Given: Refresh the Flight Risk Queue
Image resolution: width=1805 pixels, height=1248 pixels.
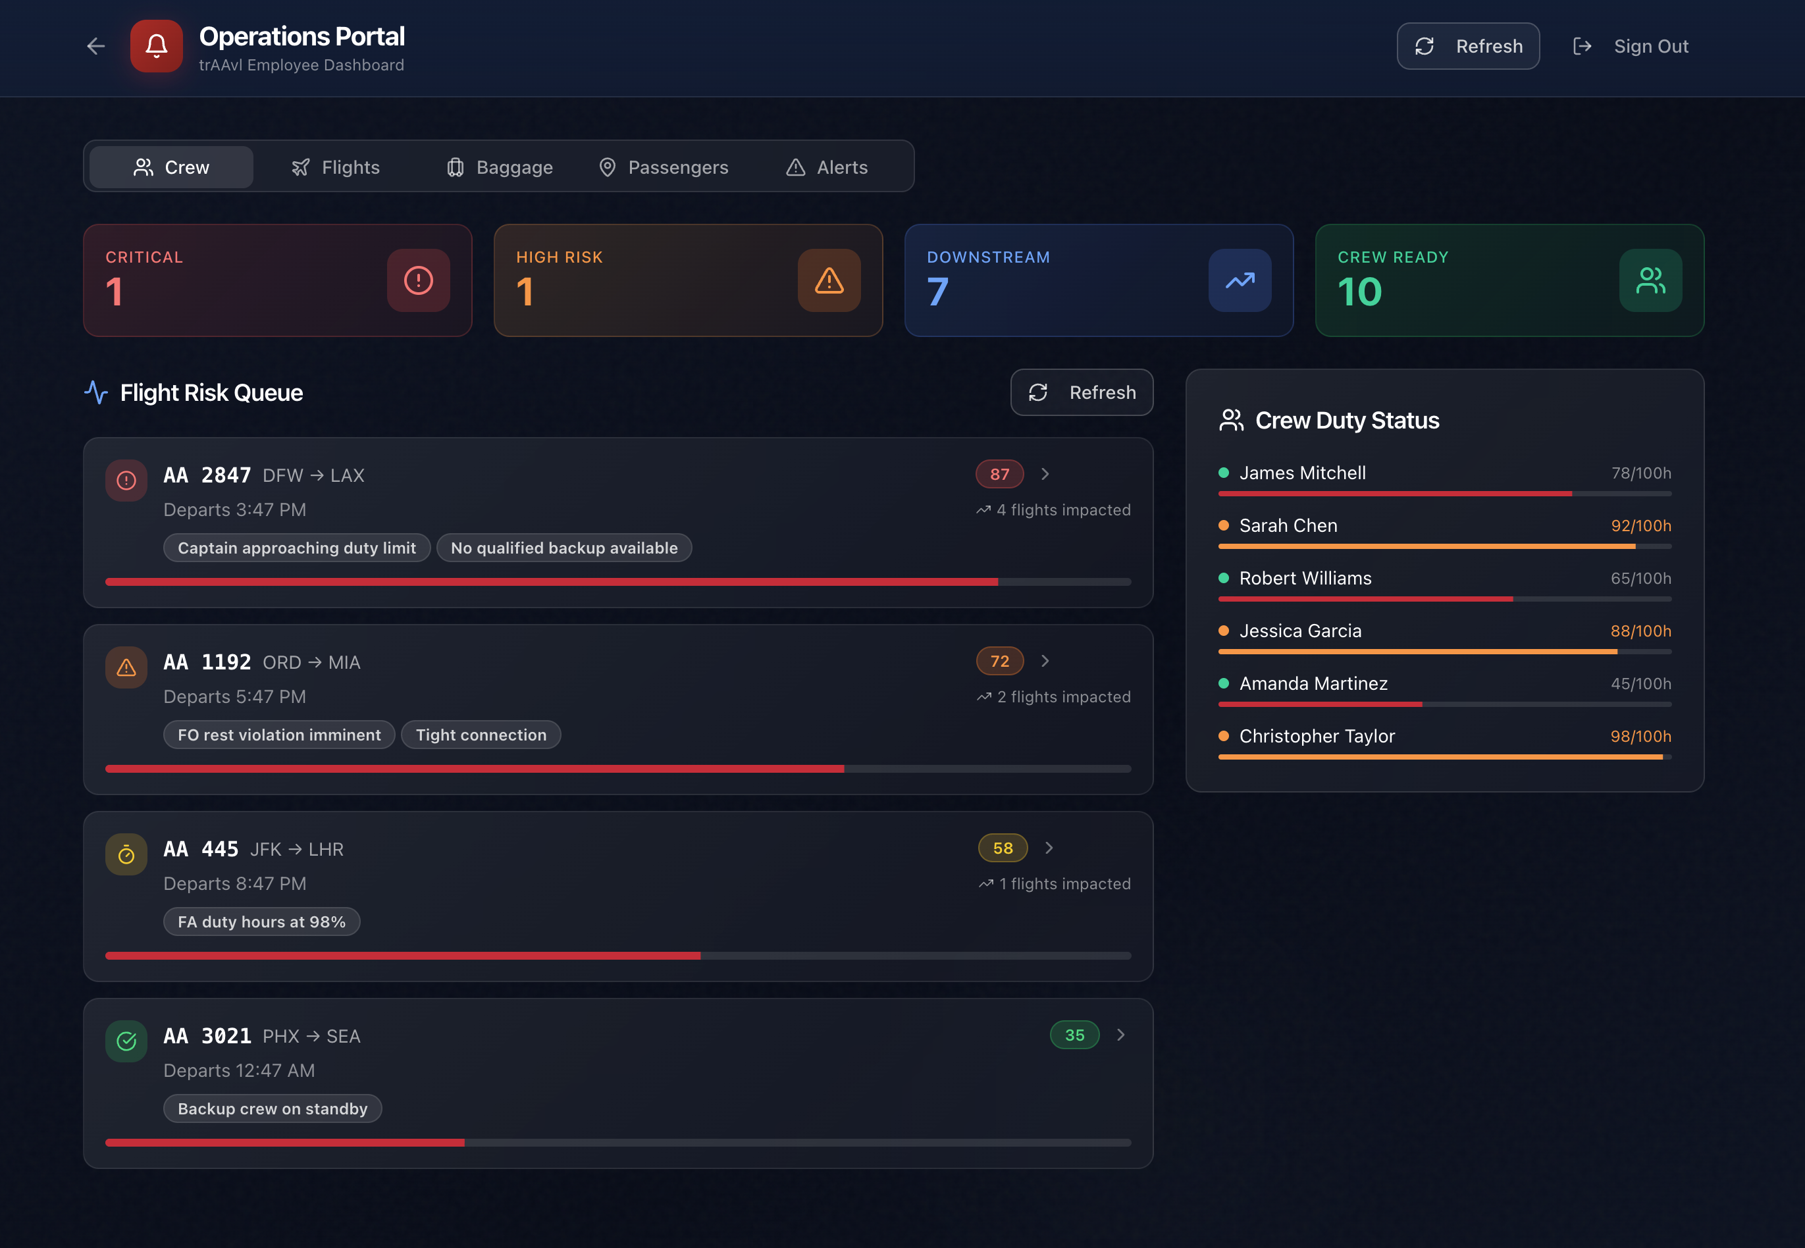Looking at the screenshot, I should [x=1082, y=392].
